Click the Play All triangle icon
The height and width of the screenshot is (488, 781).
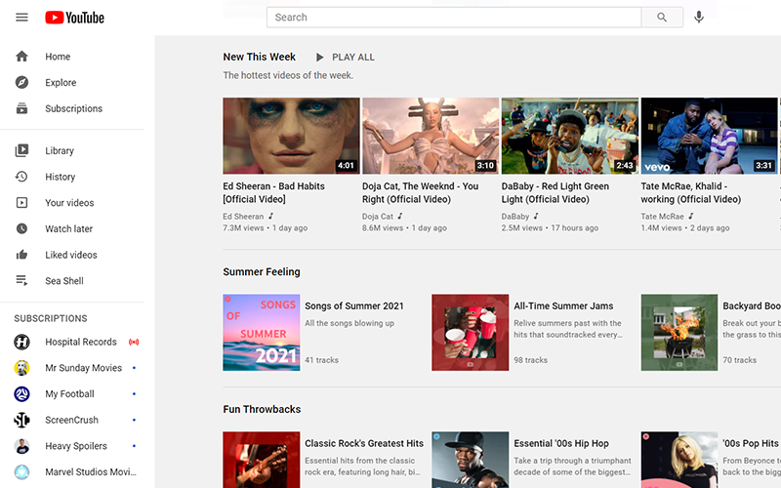[x=320, y=58]
